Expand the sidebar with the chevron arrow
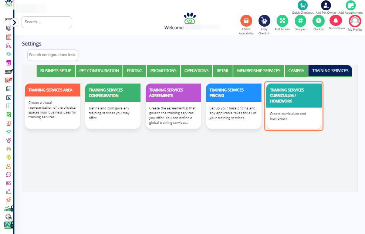 click(14, 23)
